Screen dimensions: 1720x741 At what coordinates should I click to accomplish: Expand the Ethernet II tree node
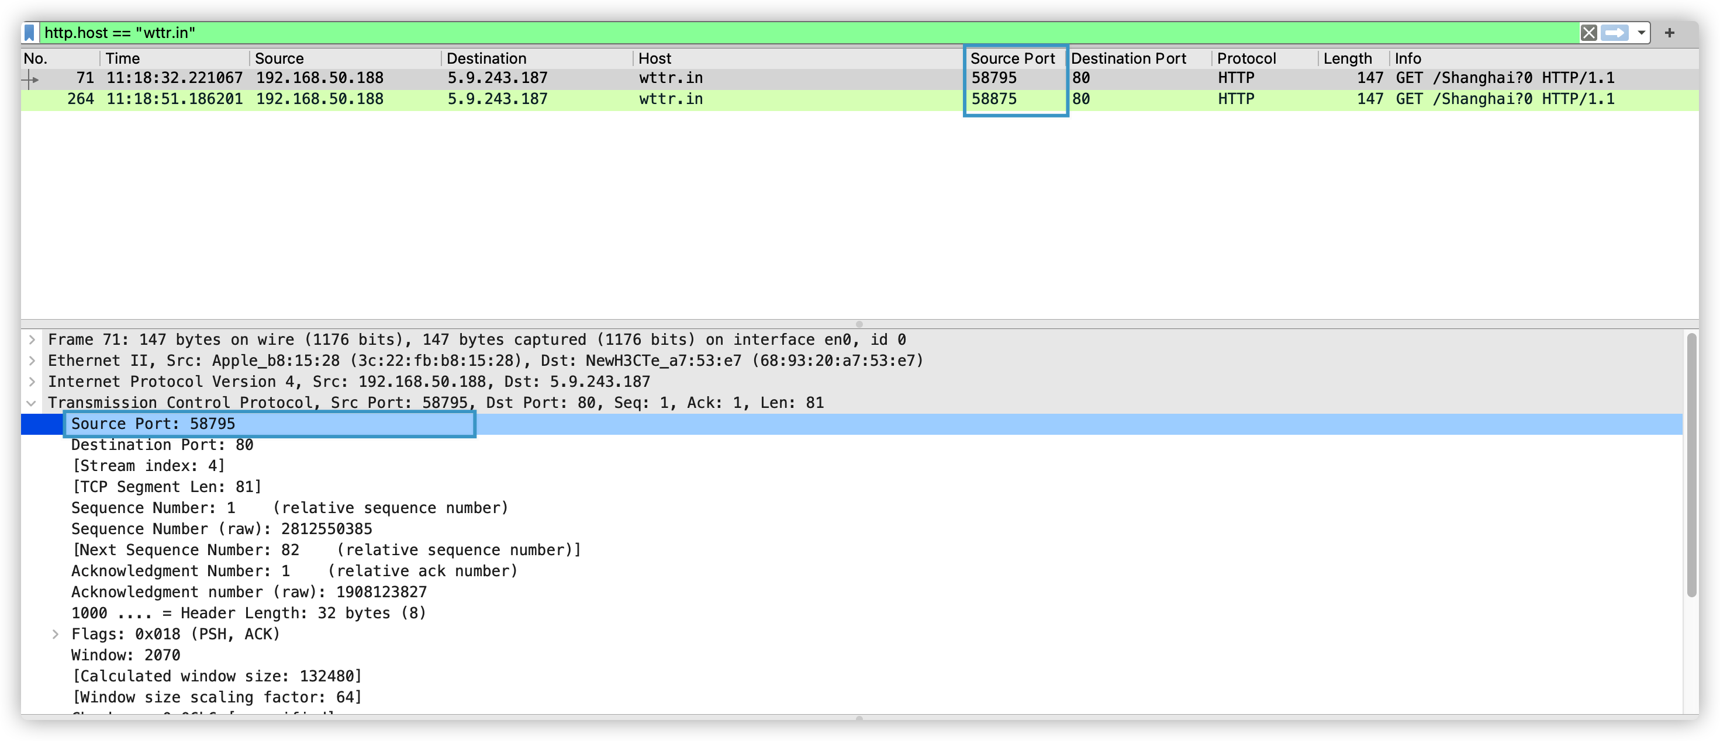point(32,361)
